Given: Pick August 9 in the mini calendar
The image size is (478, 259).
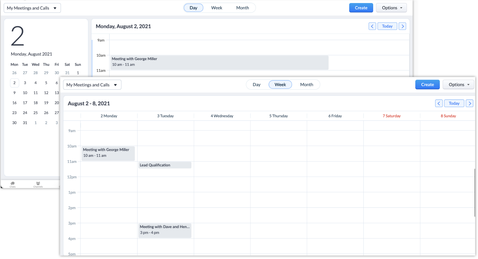Looking at the screenshot, I should [14, 93].
